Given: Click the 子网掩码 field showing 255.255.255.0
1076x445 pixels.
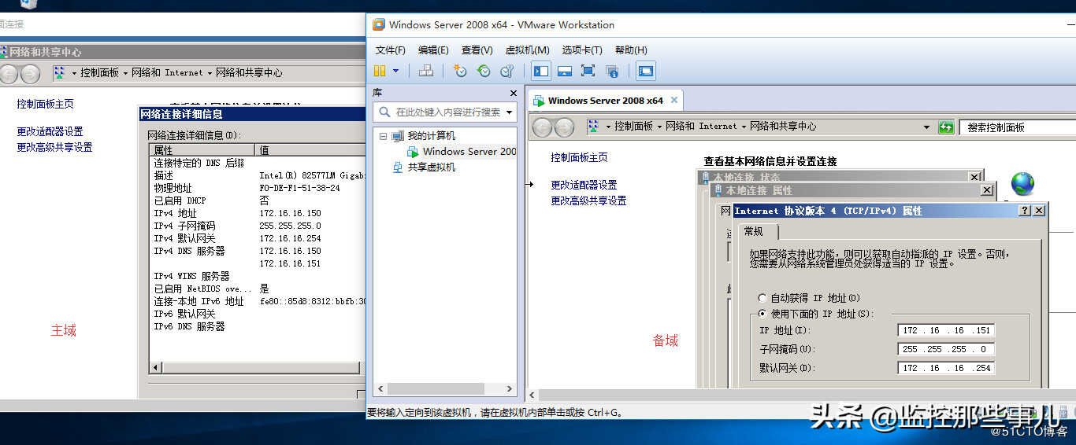Looking at the screenshot, I should tap(946, 349).
